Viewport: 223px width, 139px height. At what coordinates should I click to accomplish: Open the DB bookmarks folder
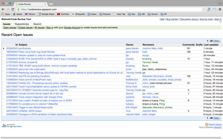click(142, 14)
